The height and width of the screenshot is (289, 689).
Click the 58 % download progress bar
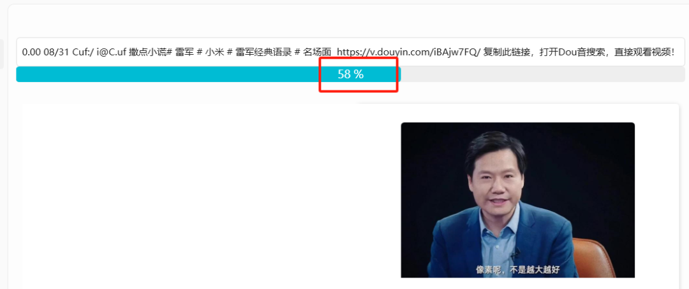tap(350, 74)
